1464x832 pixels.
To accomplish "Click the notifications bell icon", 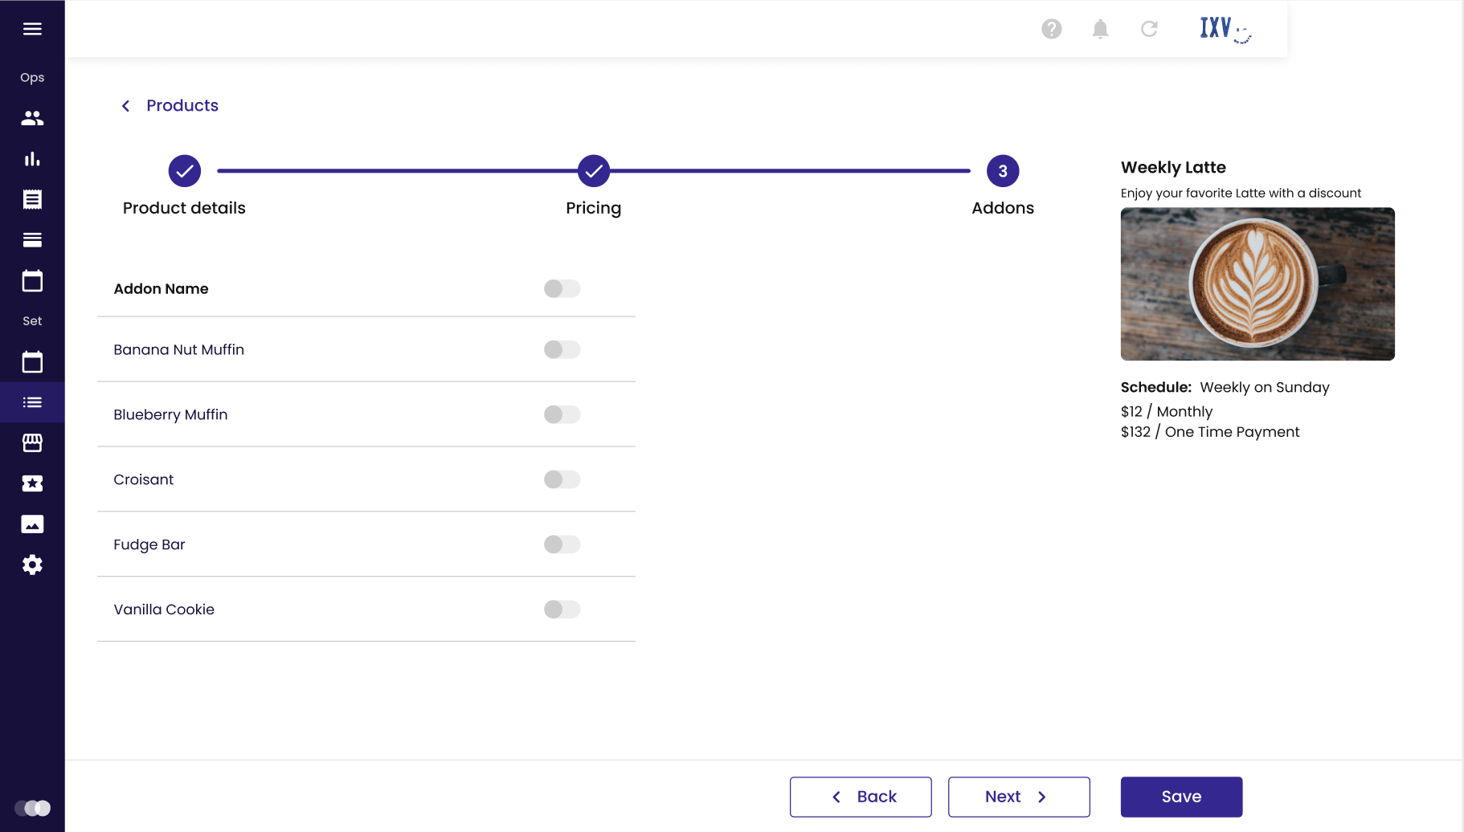I will pos(1100,29).
